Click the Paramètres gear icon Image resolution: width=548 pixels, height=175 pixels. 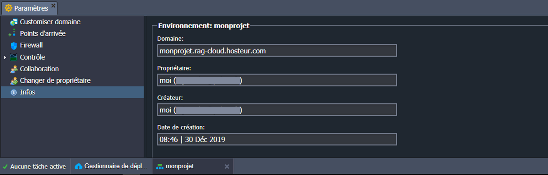pos(8,8)
